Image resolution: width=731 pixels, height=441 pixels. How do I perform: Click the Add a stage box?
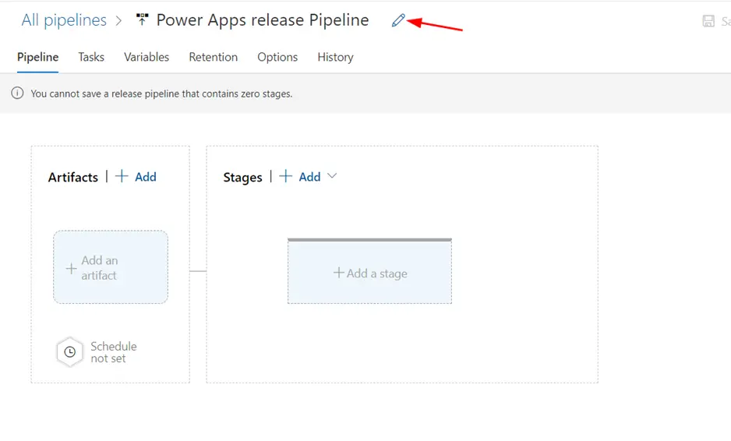[x=369, y=271]
